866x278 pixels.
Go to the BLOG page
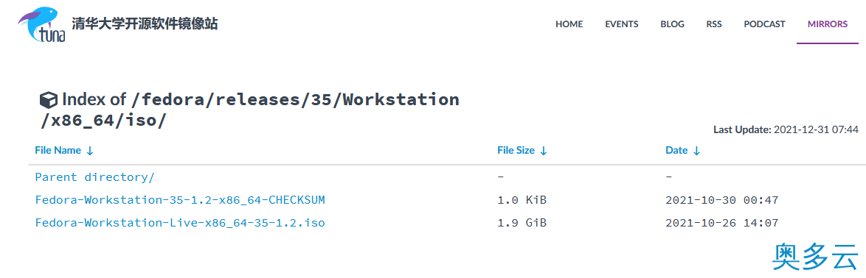[x=672, y=24]
